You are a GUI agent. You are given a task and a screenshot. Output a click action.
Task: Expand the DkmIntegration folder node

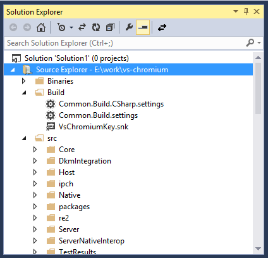tap(35, 161)
